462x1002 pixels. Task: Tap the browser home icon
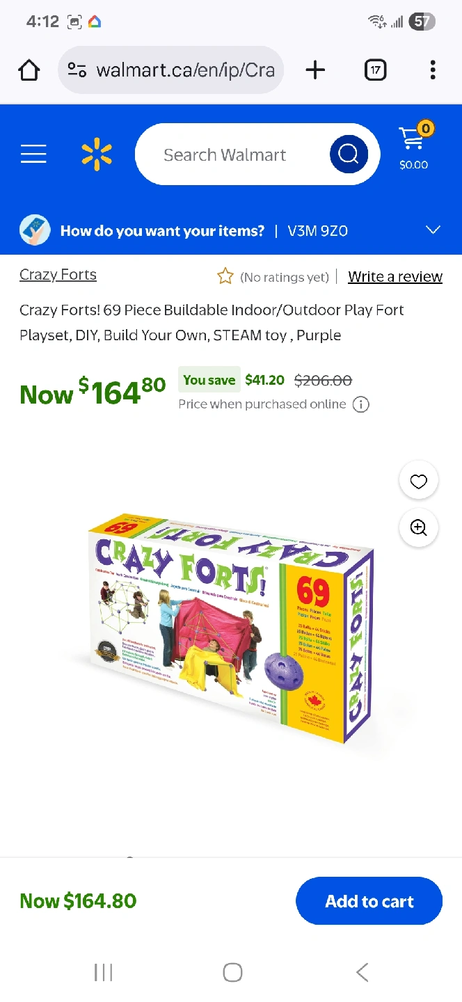tap(29, 70)
